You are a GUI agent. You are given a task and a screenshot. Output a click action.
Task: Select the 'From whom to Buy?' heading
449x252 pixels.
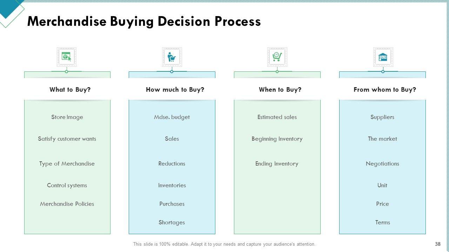385,90
